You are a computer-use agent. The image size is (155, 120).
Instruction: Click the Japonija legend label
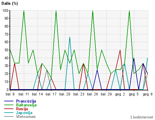point(24,113)
